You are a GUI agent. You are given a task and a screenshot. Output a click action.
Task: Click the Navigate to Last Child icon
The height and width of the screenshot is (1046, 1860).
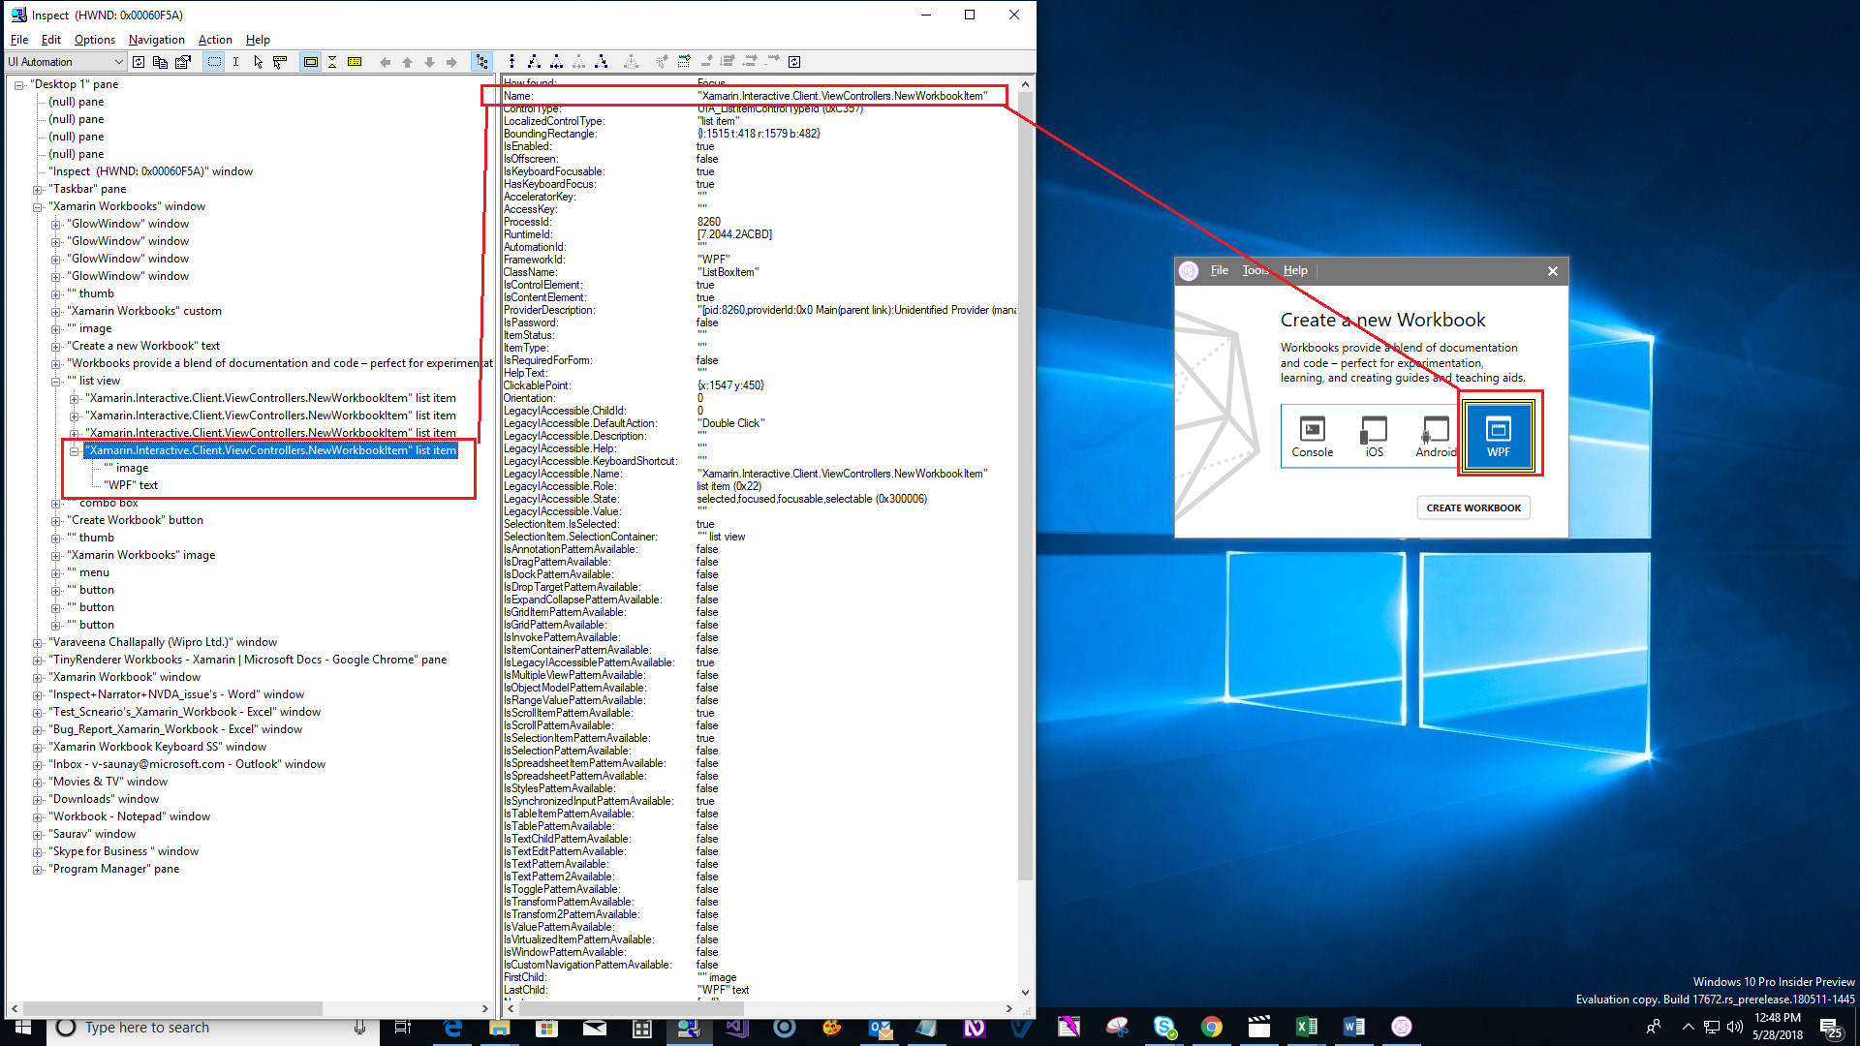601,62
